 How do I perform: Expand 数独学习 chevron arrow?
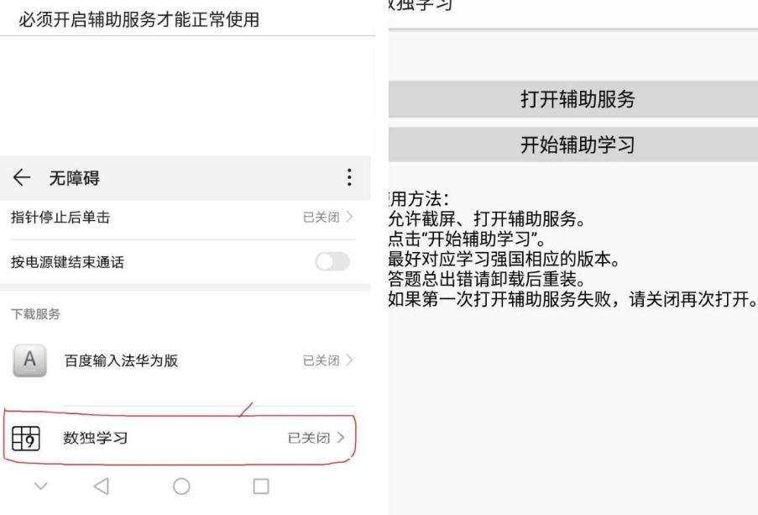341,438
